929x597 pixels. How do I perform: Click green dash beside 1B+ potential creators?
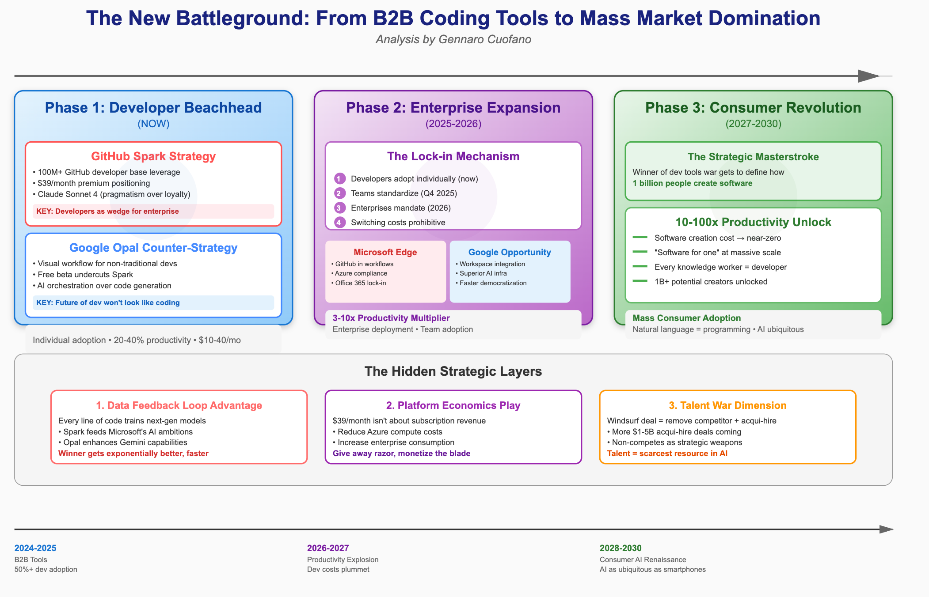point(640,281)
